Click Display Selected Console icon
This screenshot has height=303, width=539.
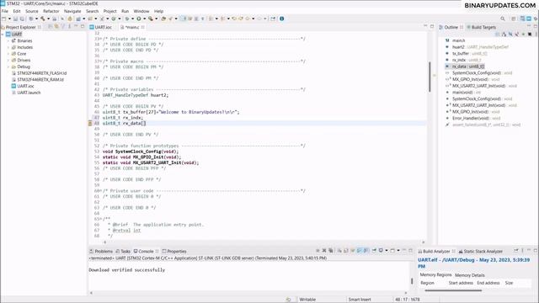(381, 251)
